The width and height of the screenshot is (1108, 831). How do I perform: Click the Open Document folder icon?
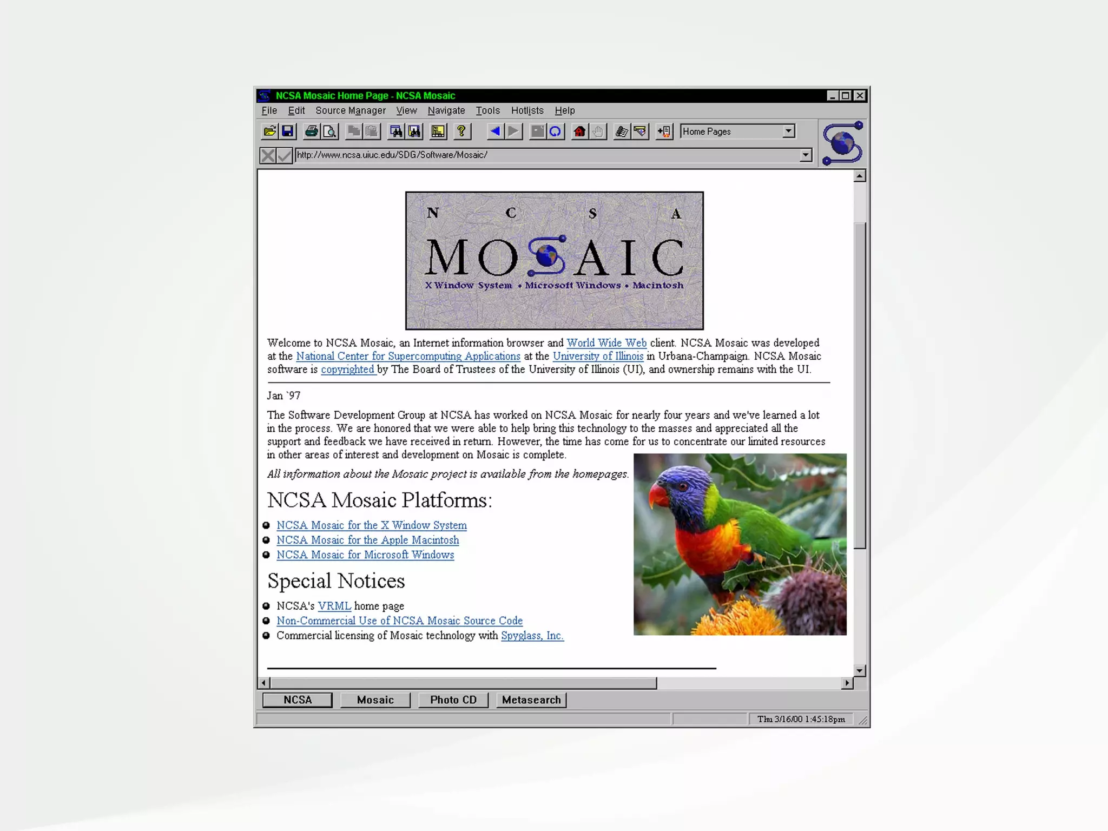[269, 131]
